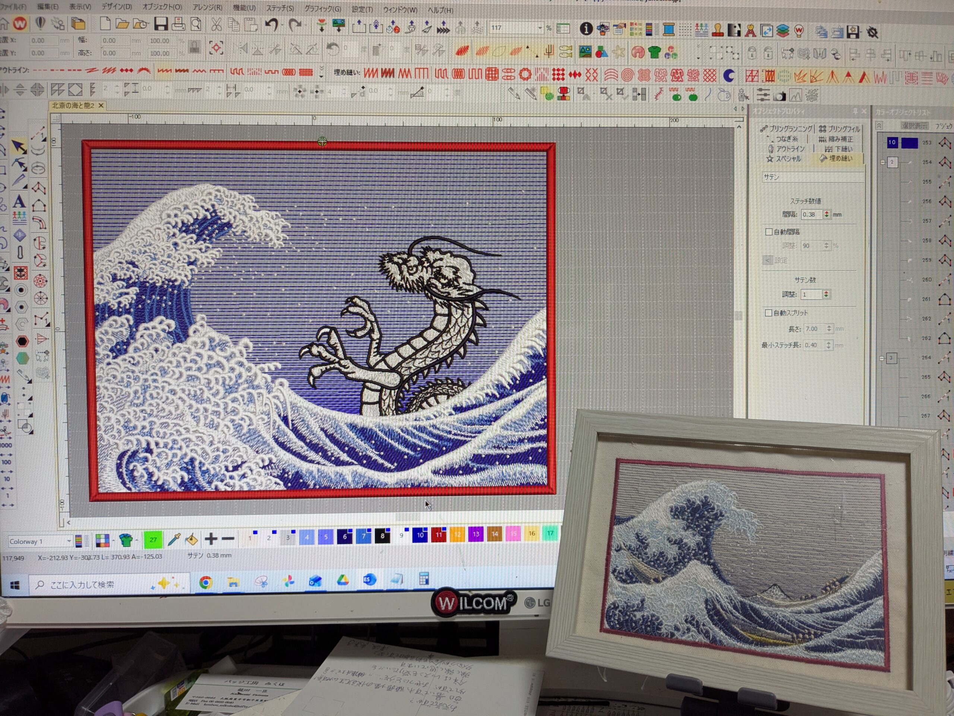
Task: Select palette color 8 black swatch
Action: [x=383, y=536]
